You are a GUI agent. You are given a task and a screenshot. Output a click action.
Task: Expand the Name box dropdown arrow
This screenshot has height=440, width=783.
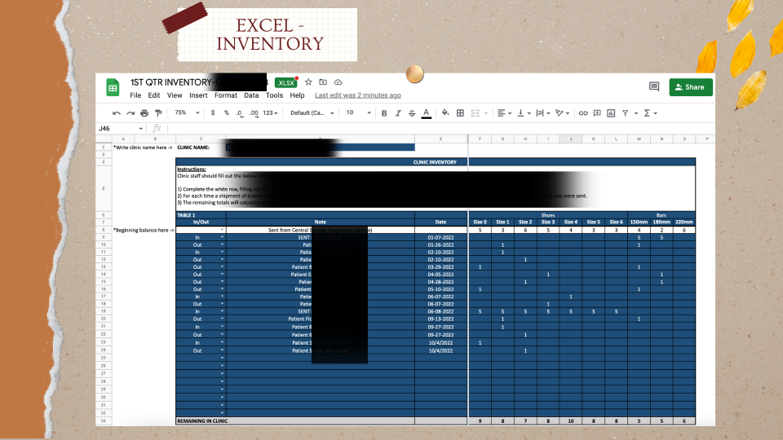click(x=141, y=129)
